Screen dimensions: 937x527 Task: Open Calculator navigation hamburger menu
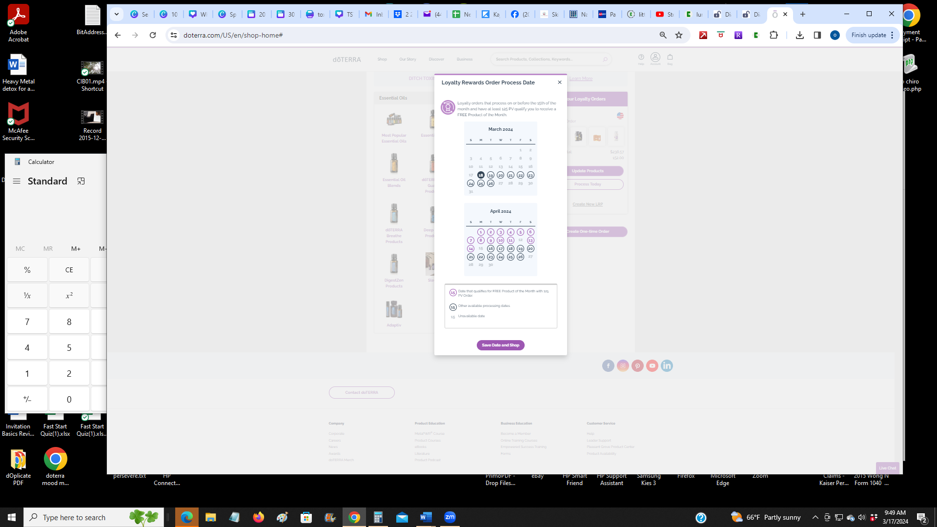click(x=17, y=181)
